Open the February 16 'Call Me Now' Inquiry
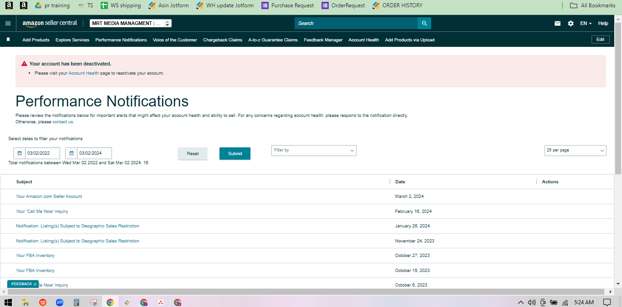The height and width of the screenshot is (307, 622). (42, 211)
